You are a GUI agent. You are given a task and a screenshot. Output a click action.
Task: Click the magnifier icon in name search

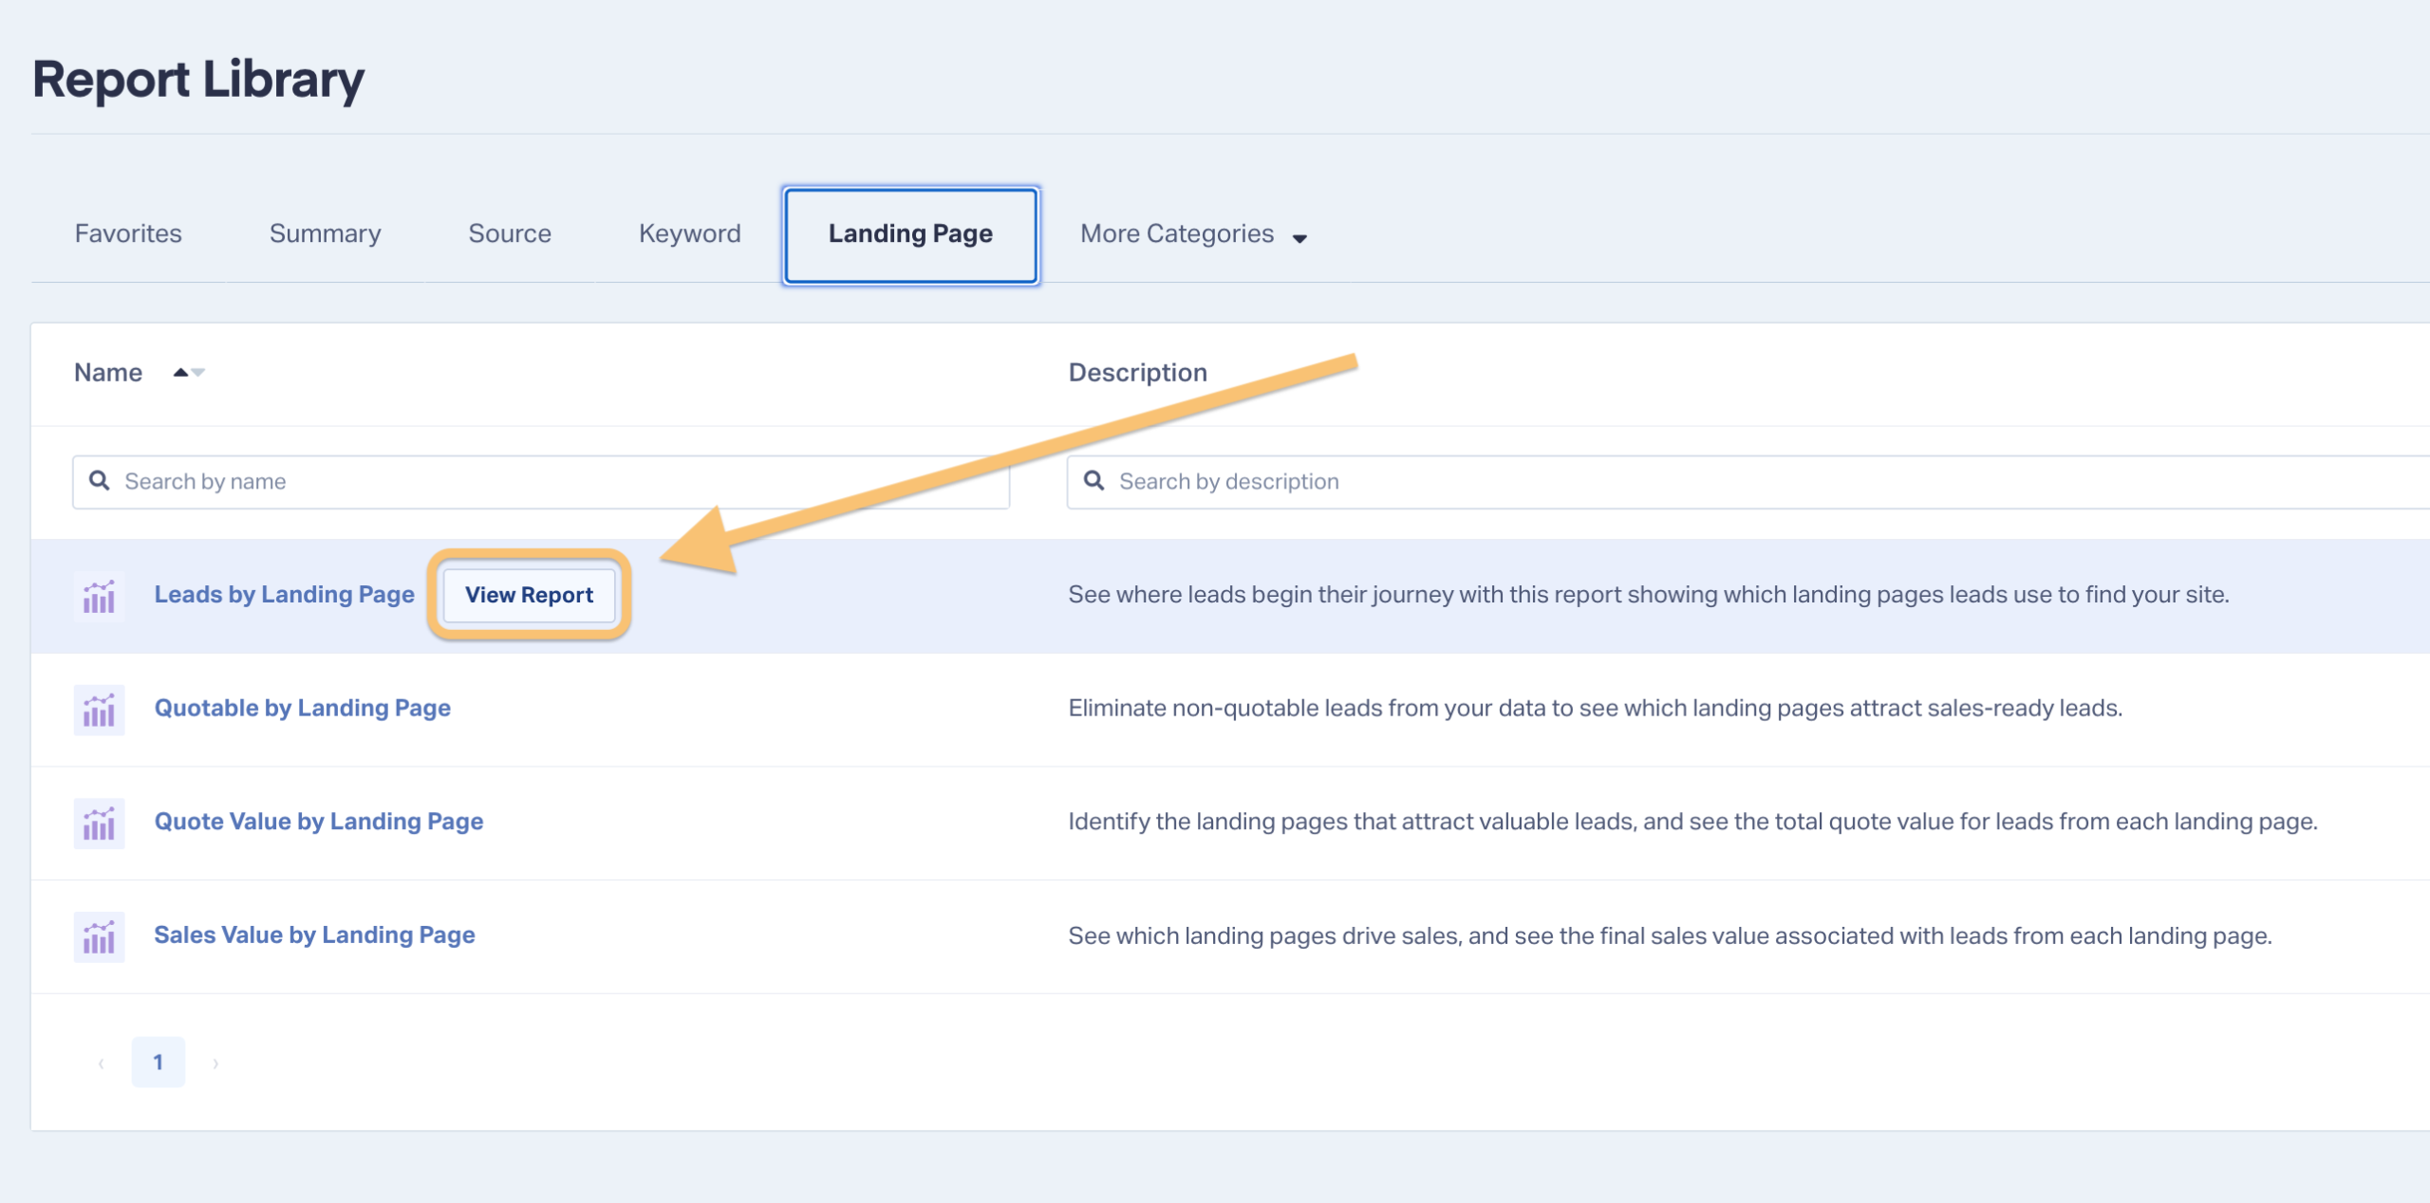(x=100, y=481)
